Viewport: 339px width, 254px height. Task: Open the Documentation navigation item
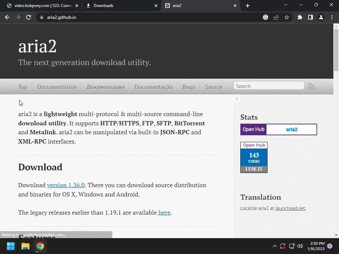(x=57, y=87)
